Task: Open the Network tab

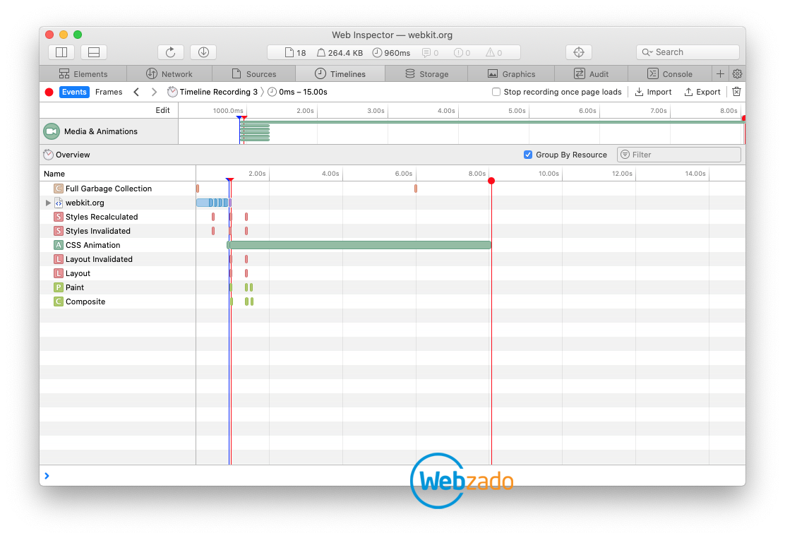Action: click(x=169, y=73)
